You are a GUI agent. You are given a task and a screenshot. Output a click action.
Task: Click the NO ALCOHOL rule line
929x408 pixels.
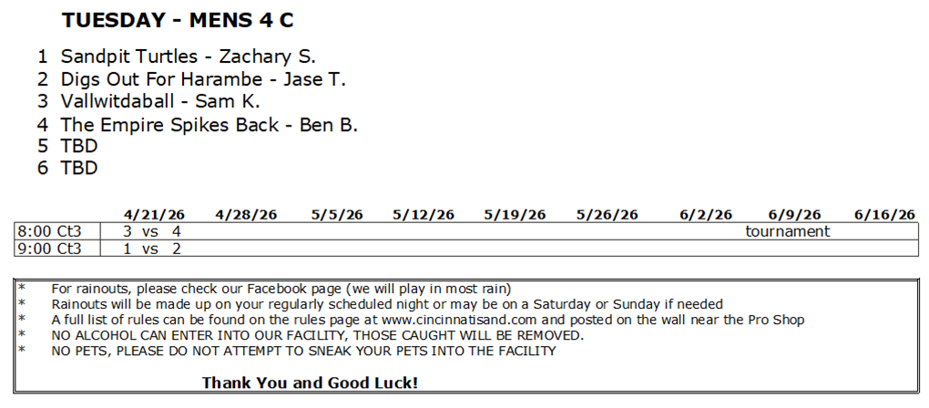pos(317,335)
